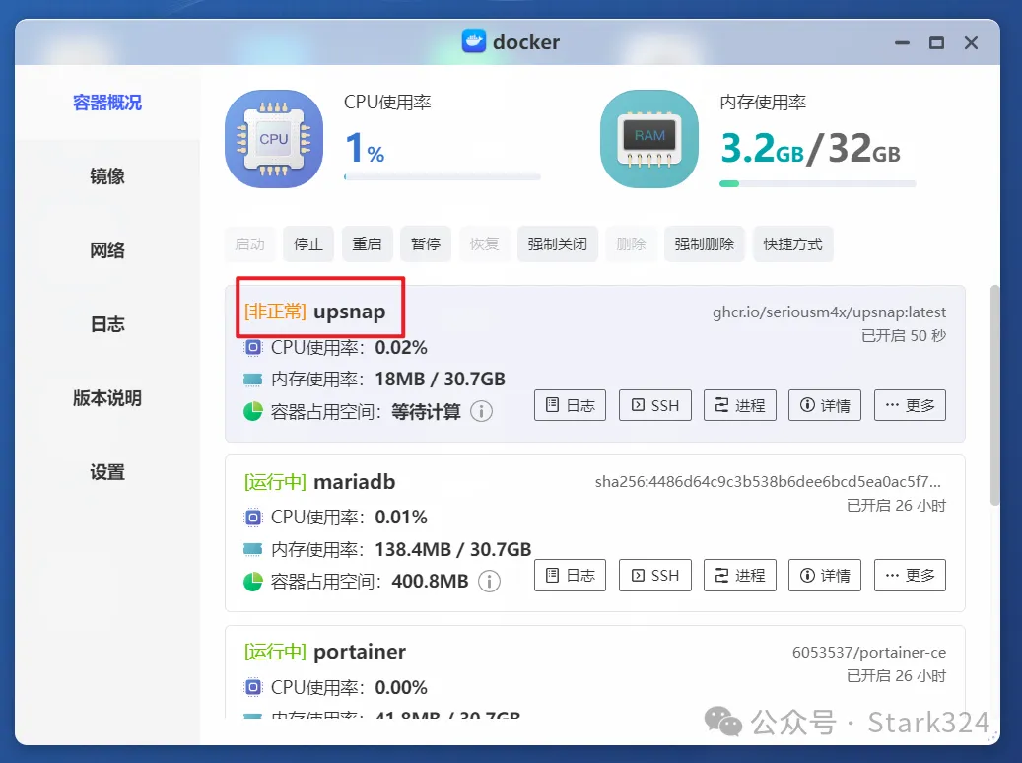Click upsnap 内存使用率 memory icon
The image size is (1022, 763).
(253, 380)
